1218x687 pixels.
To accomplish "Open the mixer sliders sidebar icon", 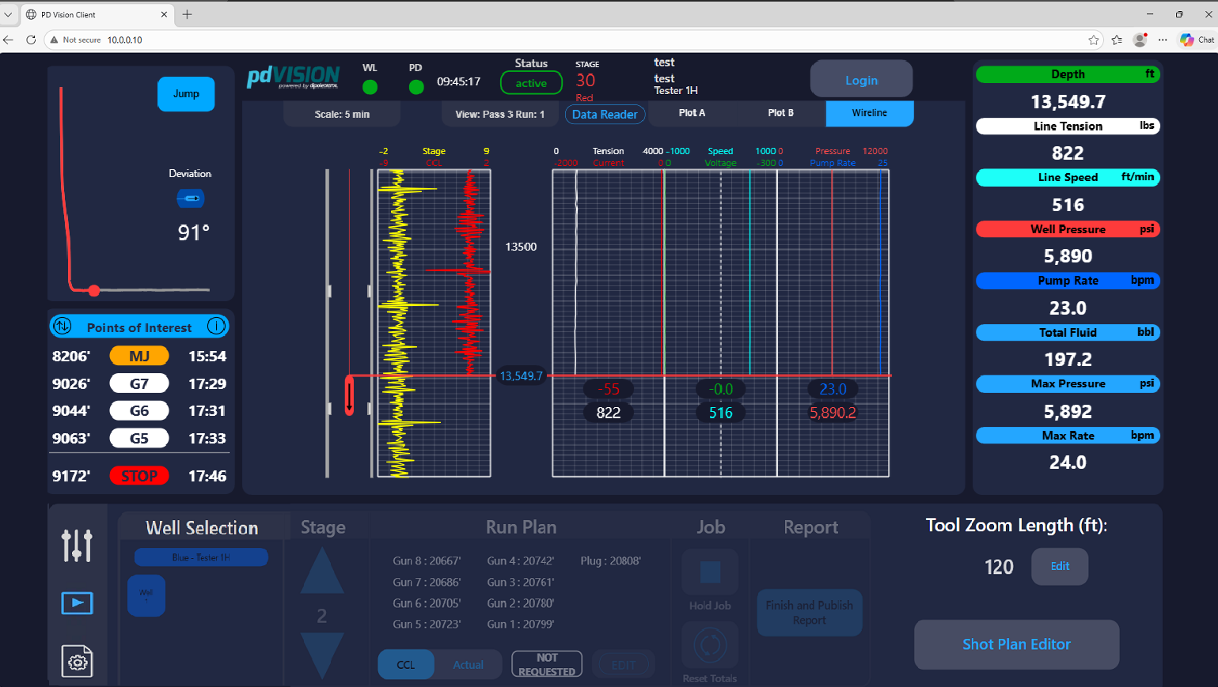I will point(77,545).
